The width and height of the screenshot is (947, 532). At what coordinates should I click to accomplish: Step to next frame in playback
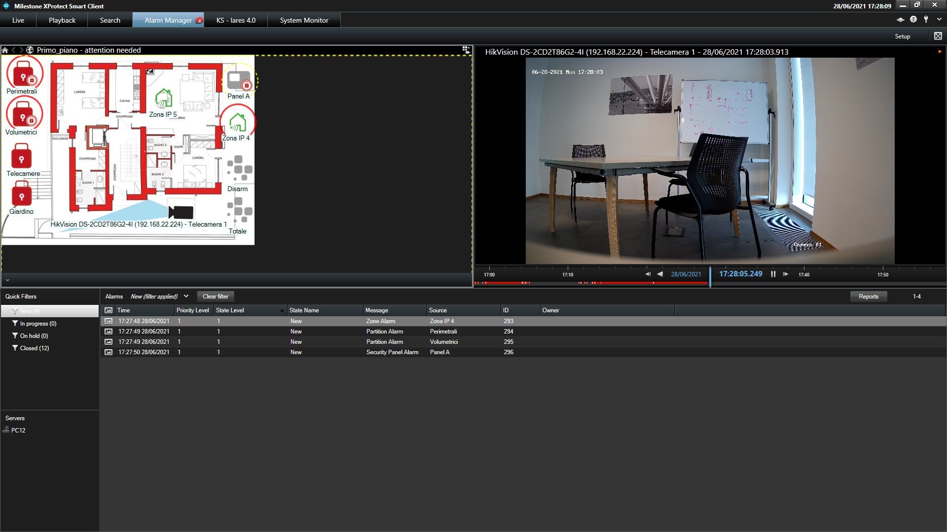pyautogui.click(x=786, y=274)
